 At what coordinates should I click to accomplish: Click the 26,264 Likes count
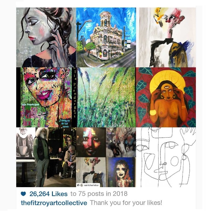coord(48,194)
